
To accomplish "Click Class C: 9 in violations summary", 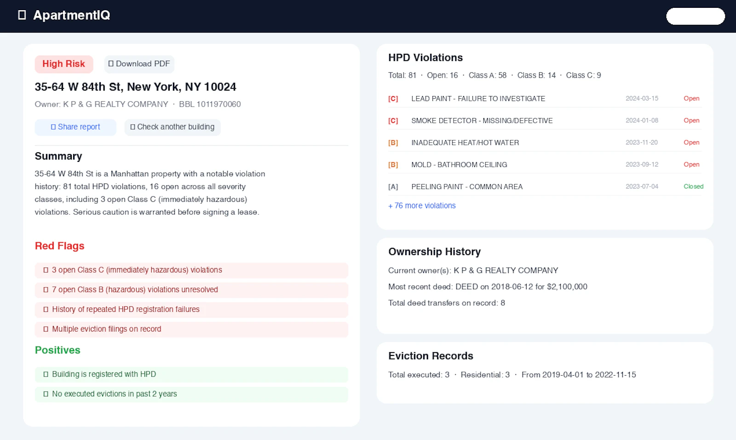I will pos(583,75).
